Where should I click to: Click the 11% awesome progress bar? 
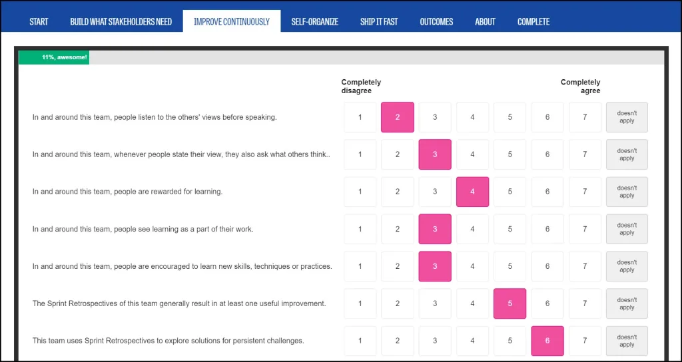click(x=54, y=57)
